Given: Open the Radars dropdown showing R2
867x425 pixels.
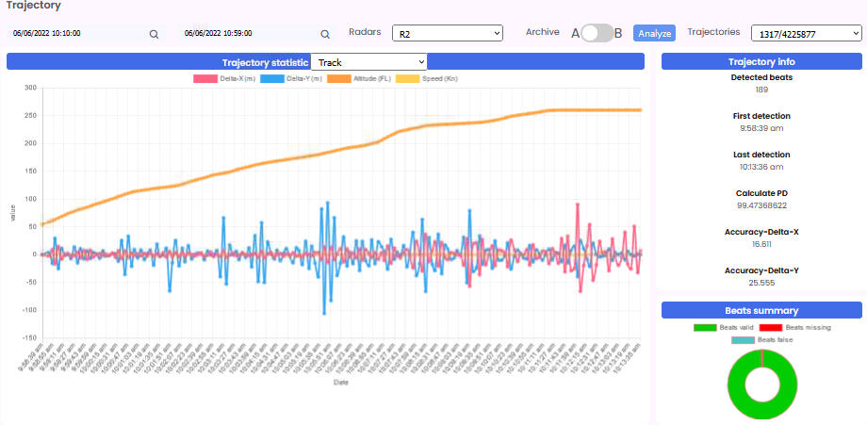Looking at the screenshot, I should pos(448,33).
